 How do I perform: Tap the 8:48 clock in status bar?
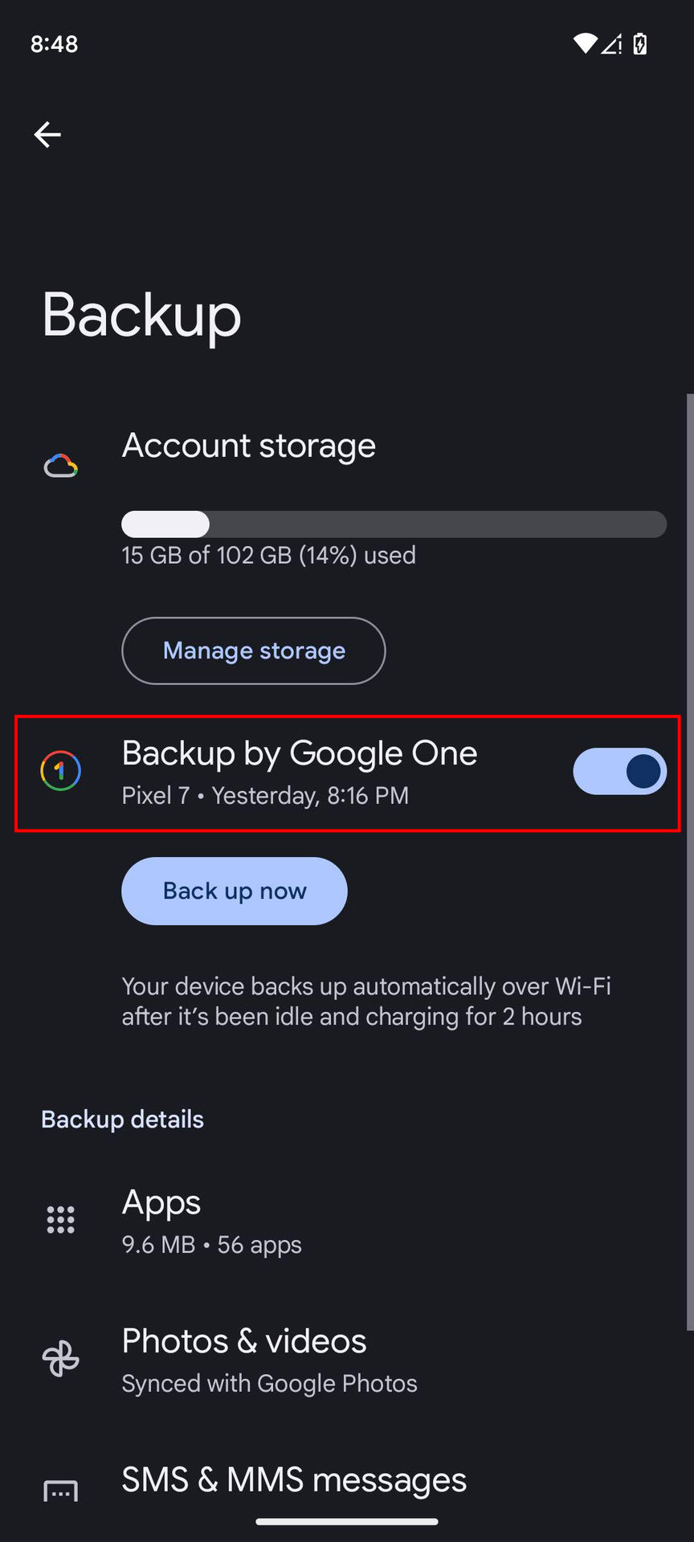coord(55,43)
